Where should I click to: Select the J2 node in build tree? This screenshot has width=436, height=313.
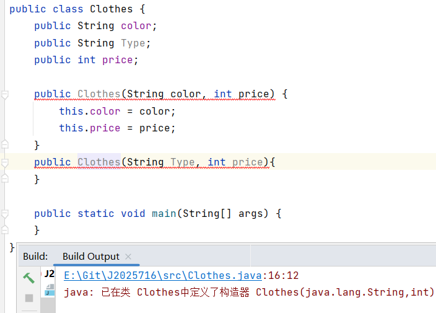(x=50, y=274)
